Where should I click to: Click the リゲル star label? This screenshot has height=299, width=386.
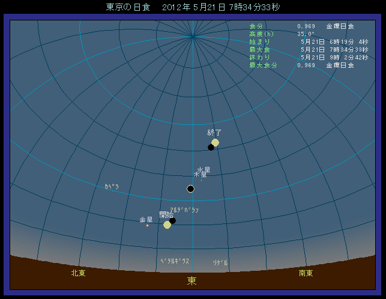coord(220,262)
